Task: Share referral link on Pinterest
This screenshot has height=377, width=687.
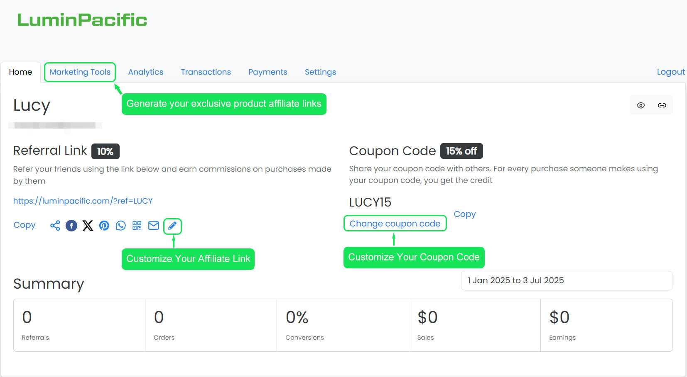Action: [104, 226]
